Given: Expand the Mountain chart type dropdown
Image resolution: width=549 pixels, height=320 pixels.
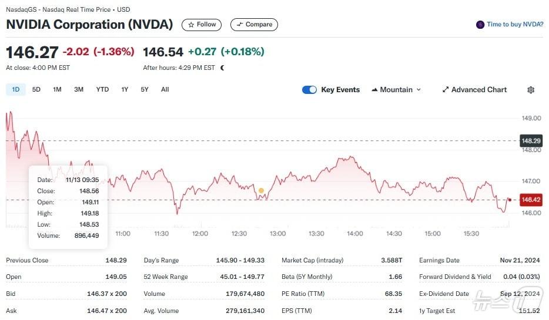Looking at the screenshot, I should (396, 90).
